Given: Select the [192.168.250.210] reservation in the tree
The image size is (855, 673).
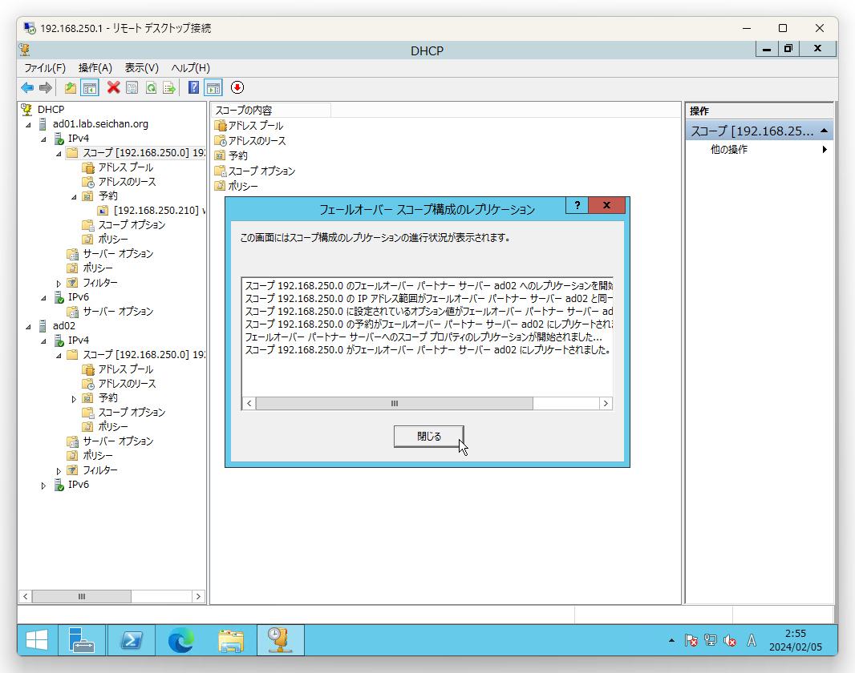Looking at the screenshot, I should (160, 210).
